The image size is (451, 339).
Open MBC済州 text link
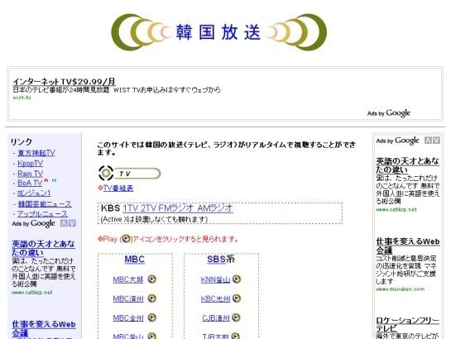point(128,298)
